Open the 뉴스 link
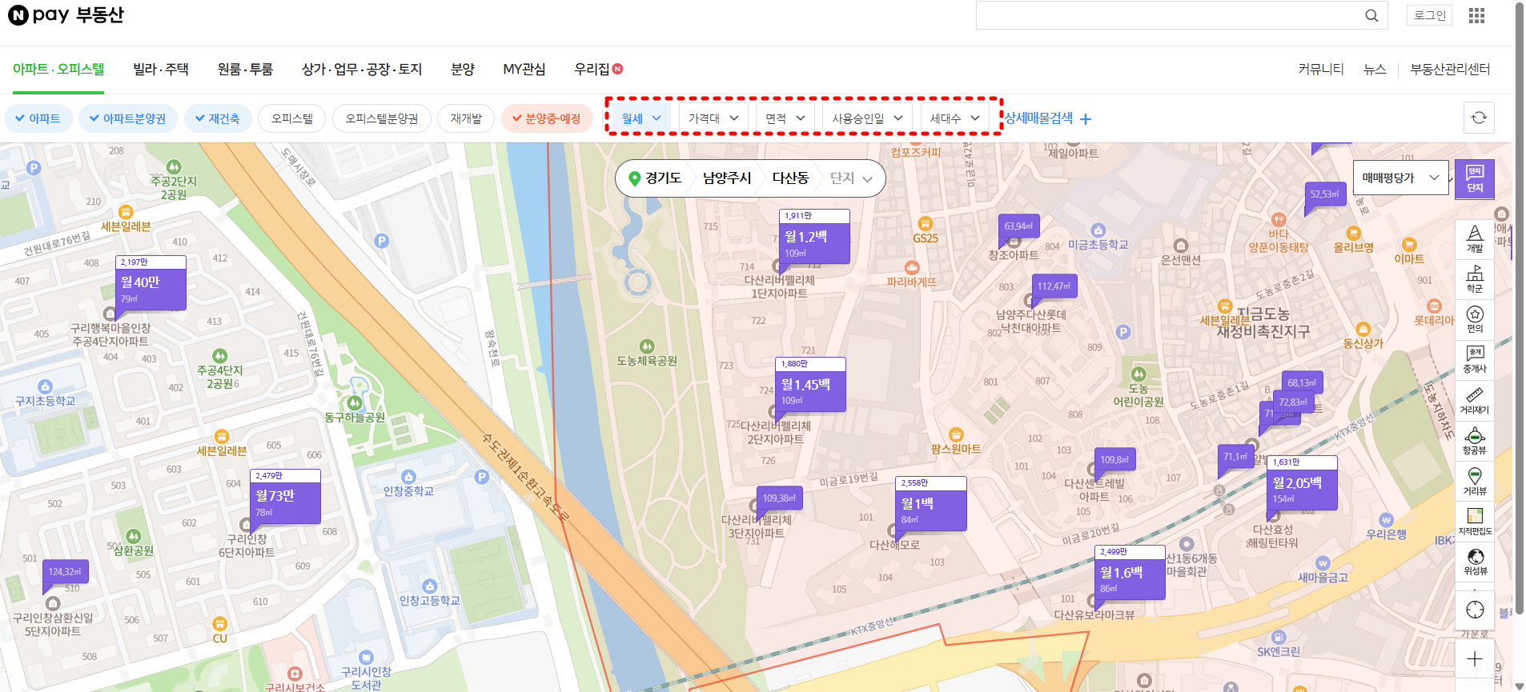The width and height of the screenshot is (1526, 692). (x=1375, y=70)
